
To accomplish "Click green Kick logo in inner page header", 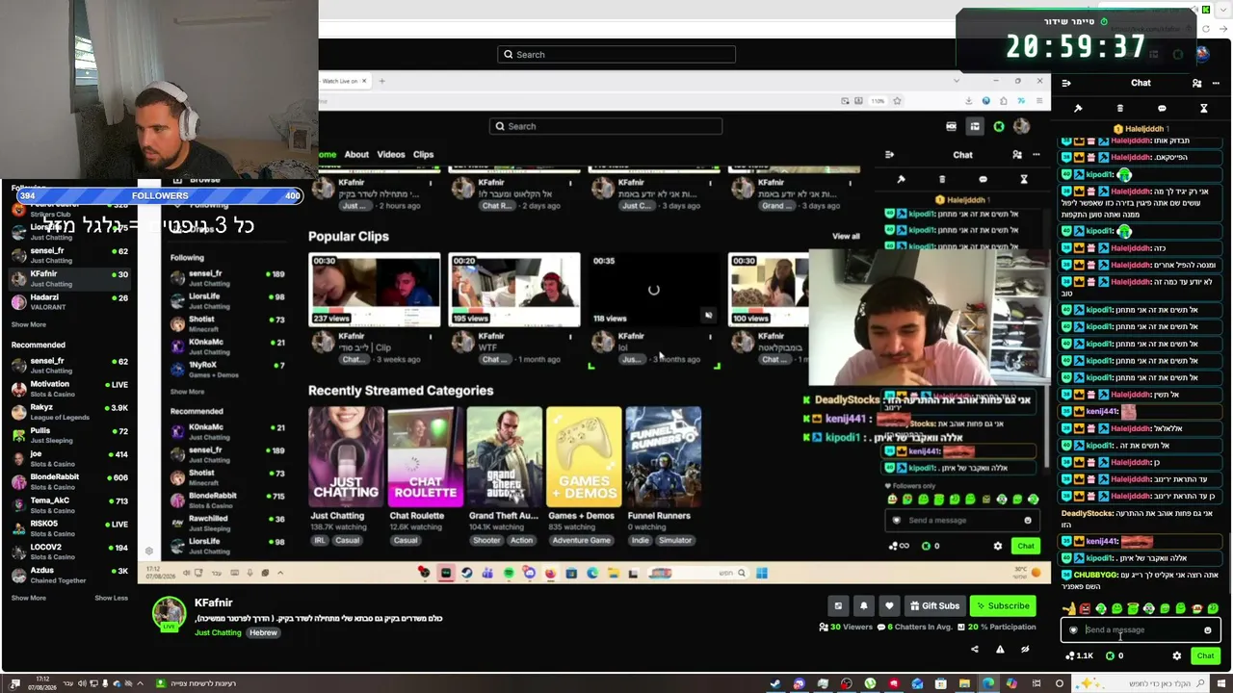I will coord(999,126).
